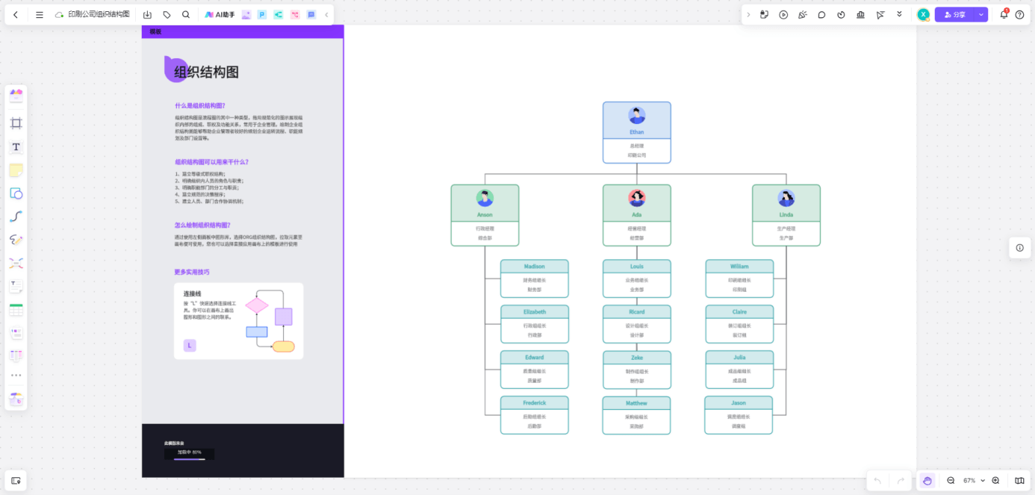
Task: Click the export download icon
Action: [147, 14]
